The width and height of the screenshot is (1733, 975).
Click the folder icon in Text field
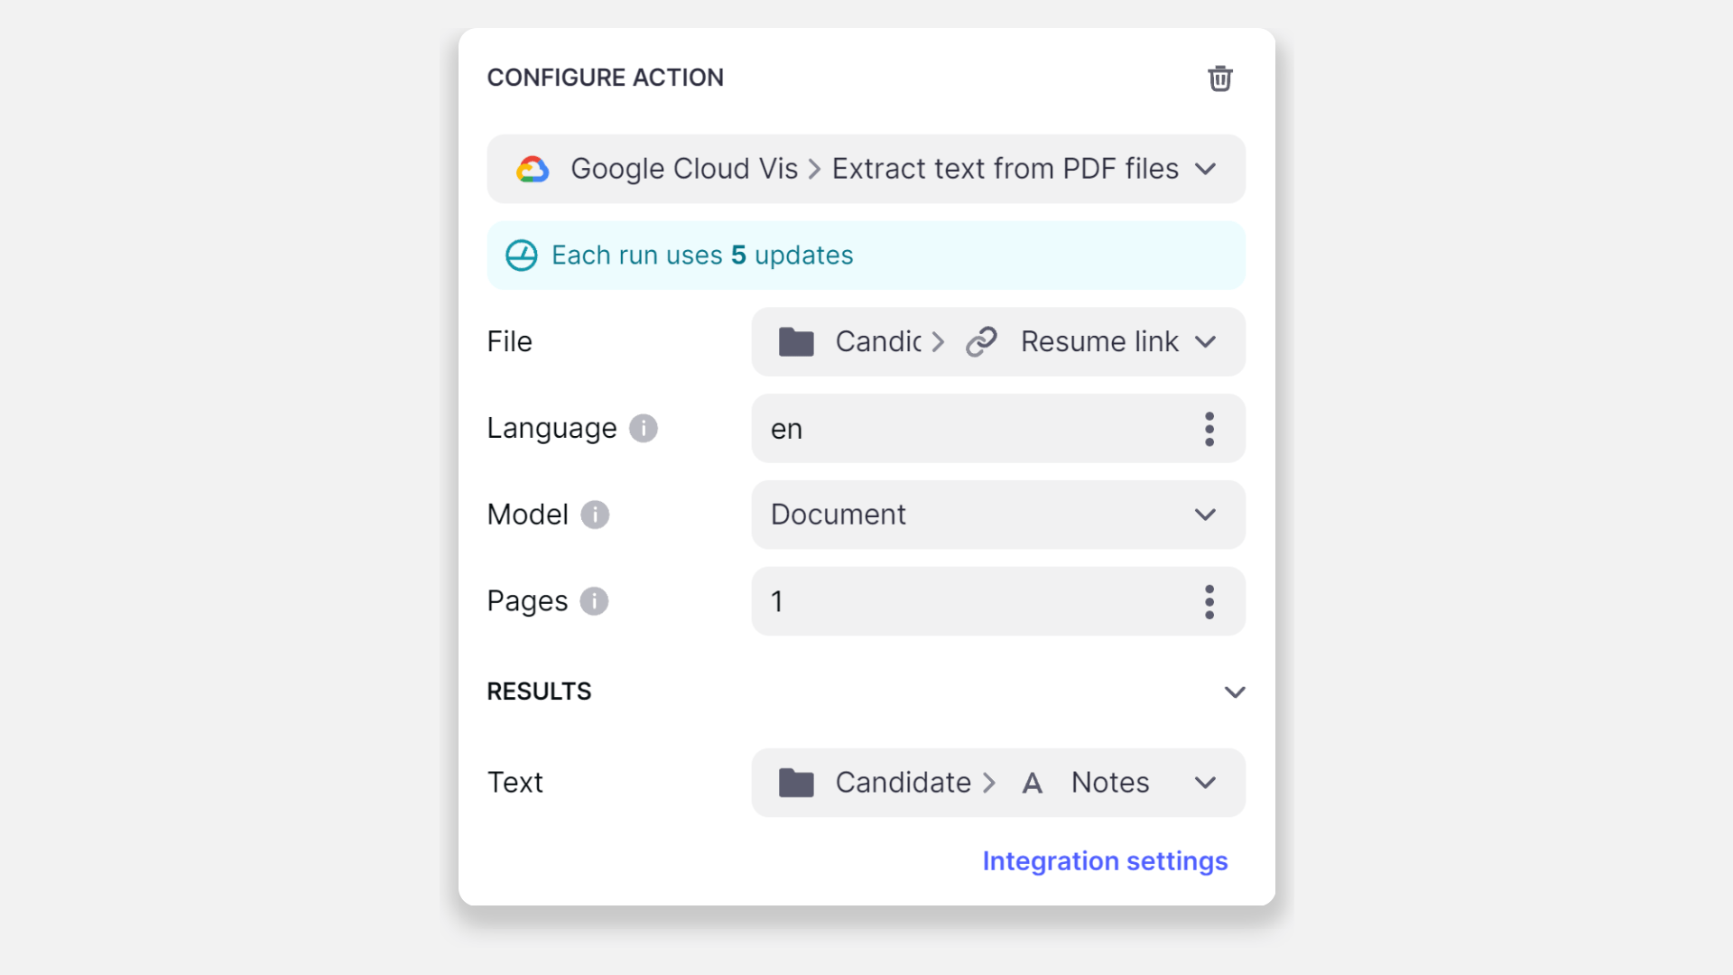pos(796,783)
